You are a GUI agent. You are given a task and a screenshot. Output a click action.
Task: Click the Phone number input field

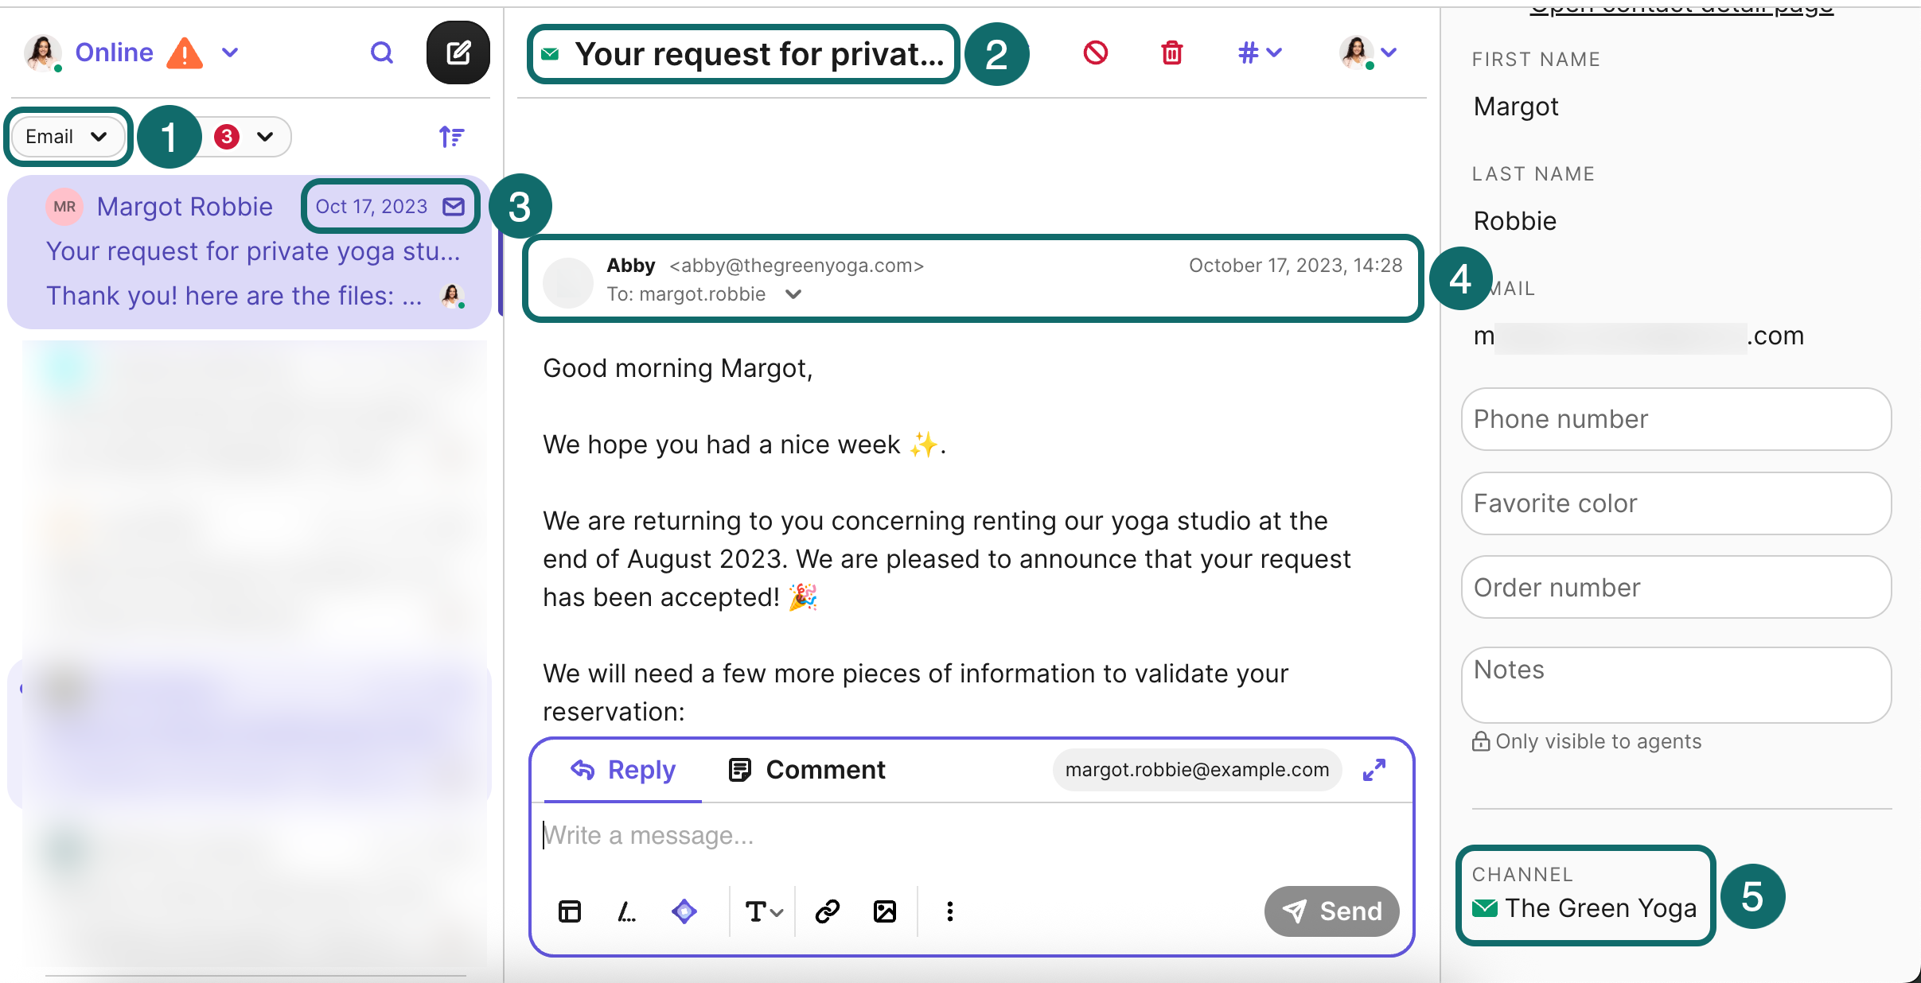tap(1674, 419)
